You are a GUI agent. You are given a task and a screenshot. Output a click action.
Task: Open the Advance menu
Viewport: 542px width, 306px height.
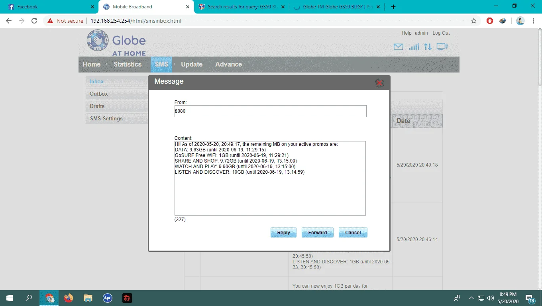click(x=228, y=64)
